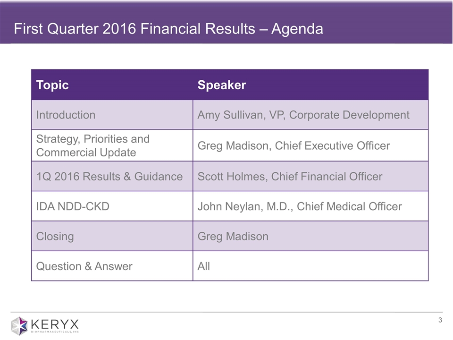The height and width of the screenshot is (340, 453).
Task: Click the KERYX wordmark text
Action: click(x=55, y=324)
